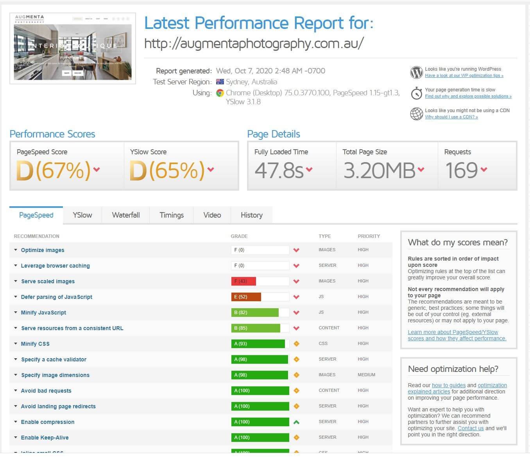The image size is (530, 461).
Task: Open the History tab
Action: 252,215
